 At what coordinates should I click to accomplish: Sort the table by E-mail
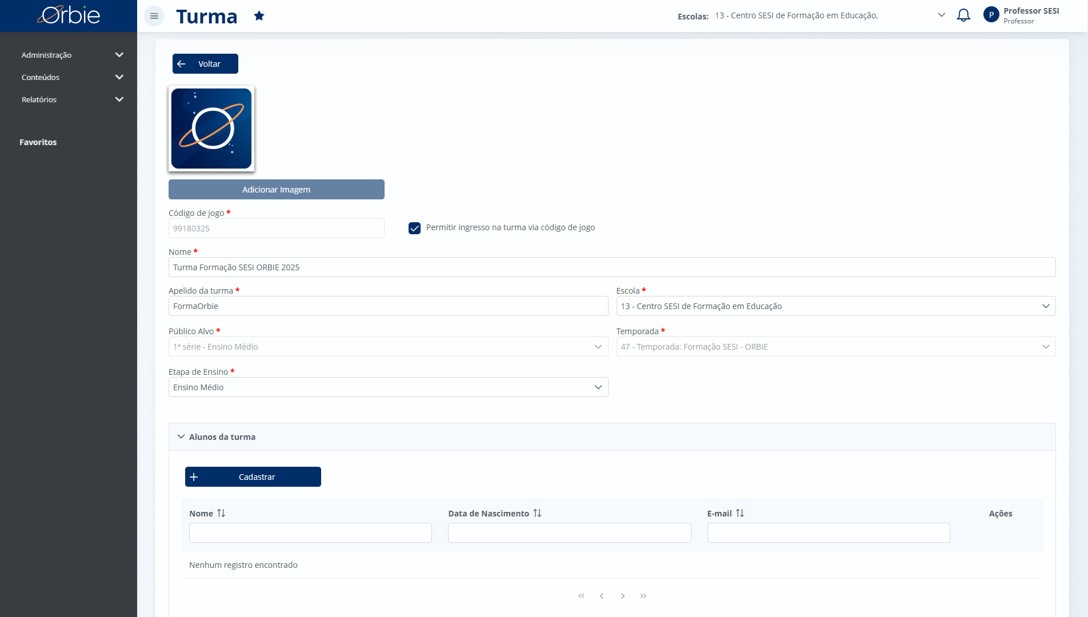click(740, 513)
